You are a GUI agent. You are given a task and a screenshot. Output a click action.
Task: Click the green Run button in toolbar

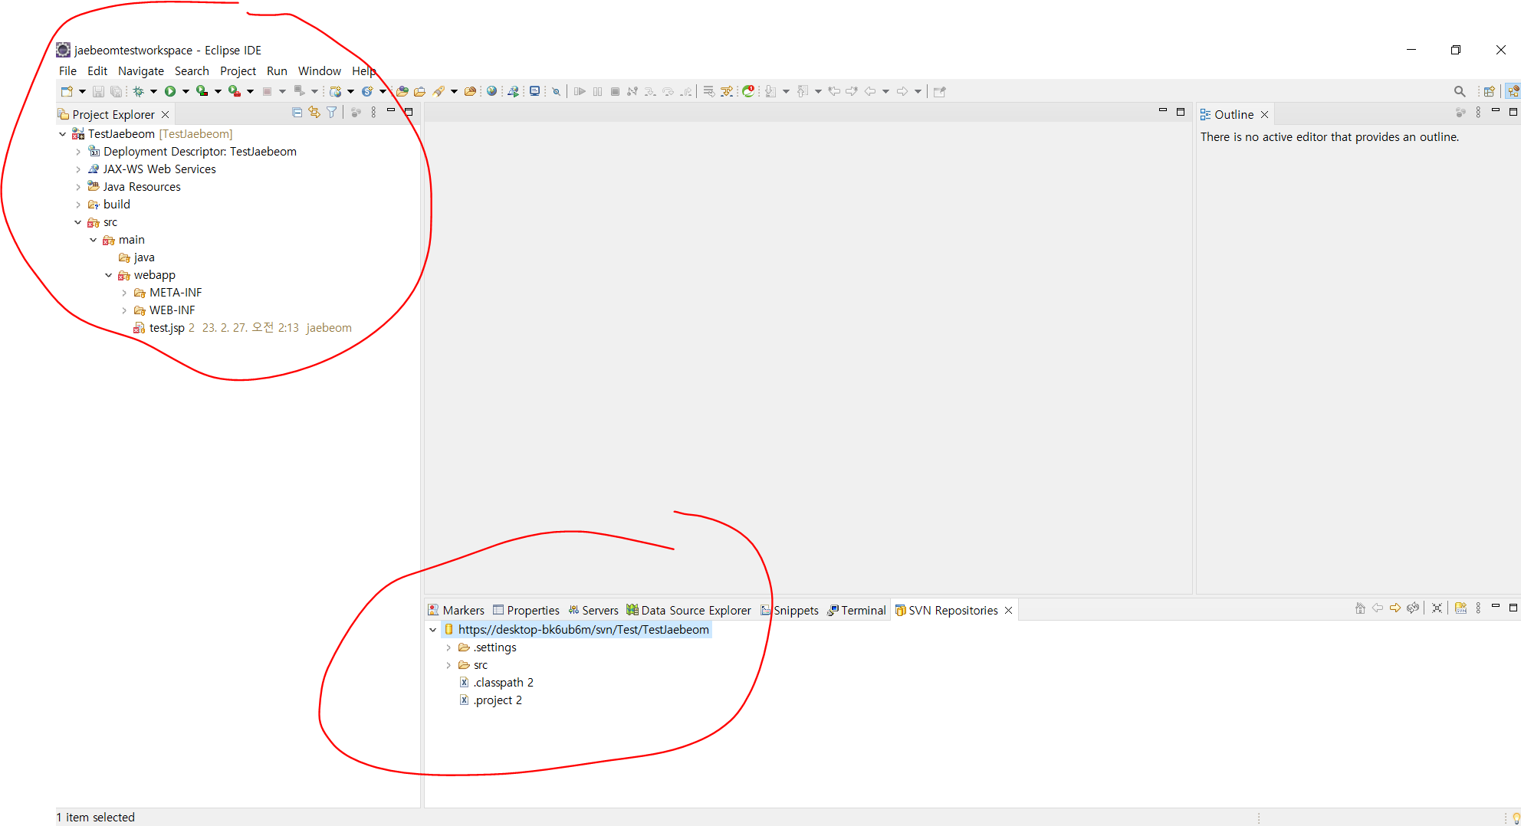170,92
